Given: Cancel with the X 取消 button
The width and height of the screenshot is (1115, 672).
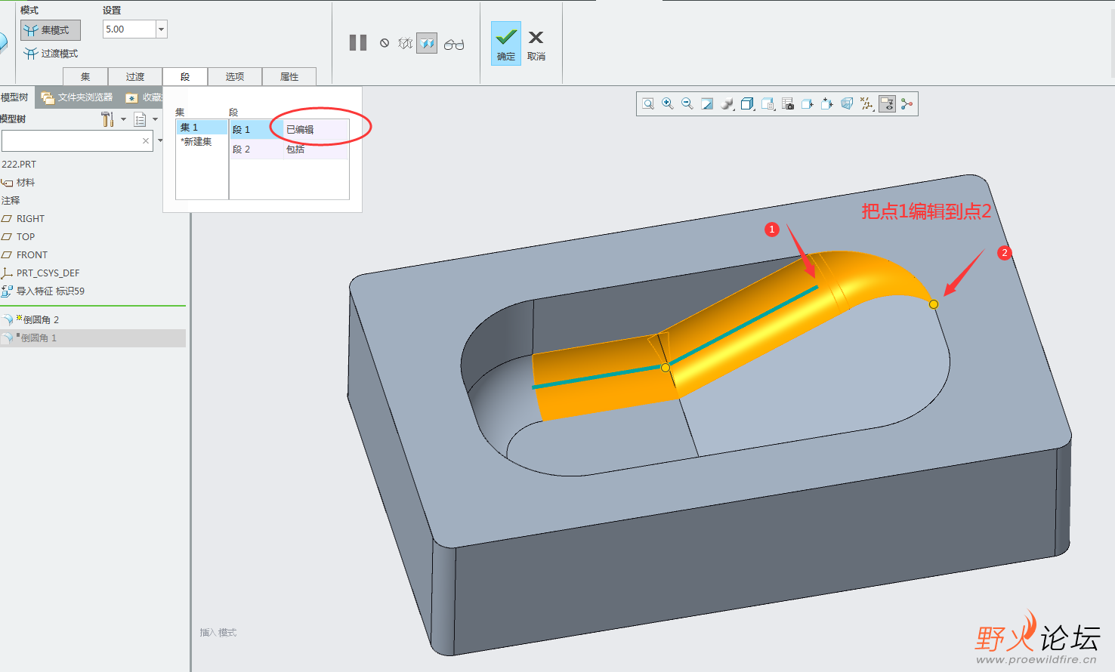Looking at the screenshot, I should [536, 45].
